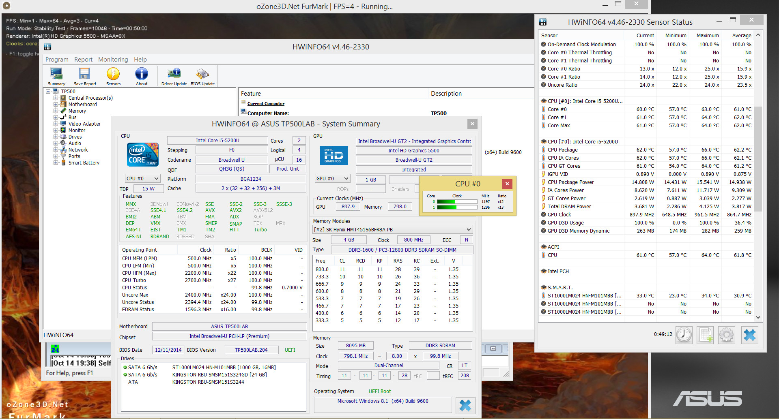Click the Intel PCH sensor group icon
The height and width of the screenshot is (419, 779).
544,271
